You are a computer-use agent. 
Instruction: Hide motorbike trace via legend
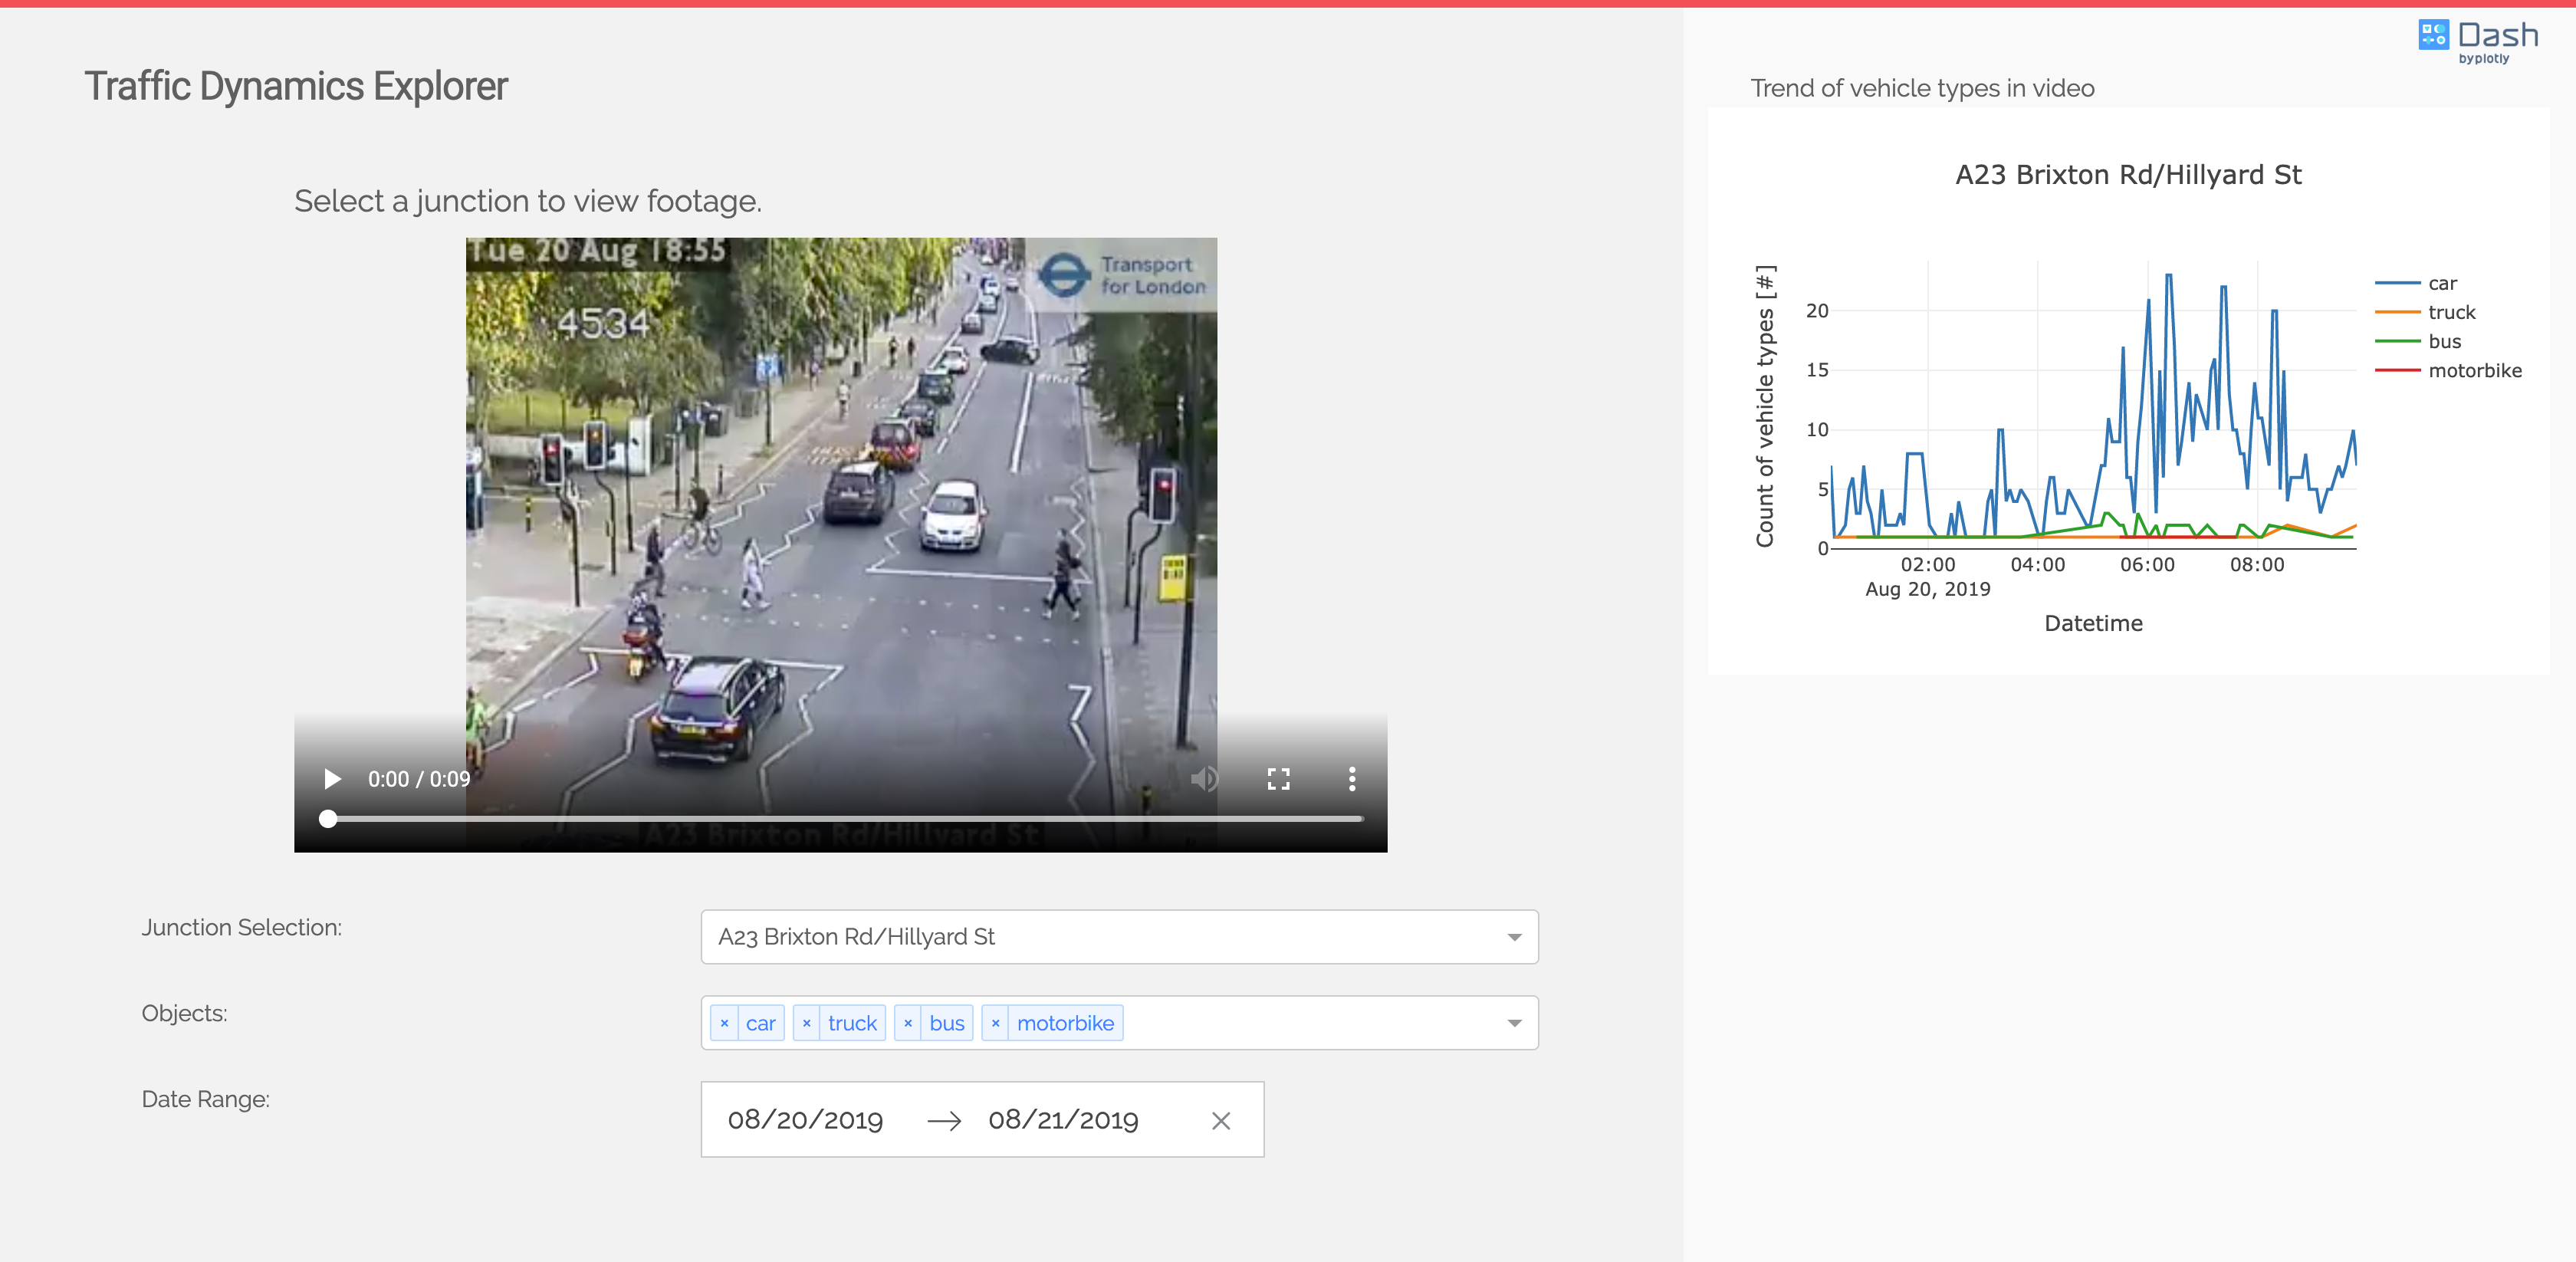click(2473, 371)
